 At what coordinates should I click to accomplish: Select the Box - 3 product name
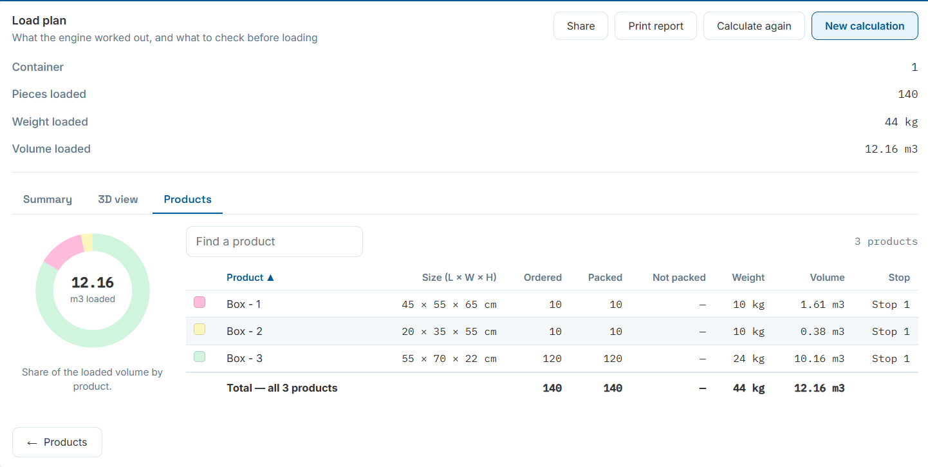tap(245, 358)
